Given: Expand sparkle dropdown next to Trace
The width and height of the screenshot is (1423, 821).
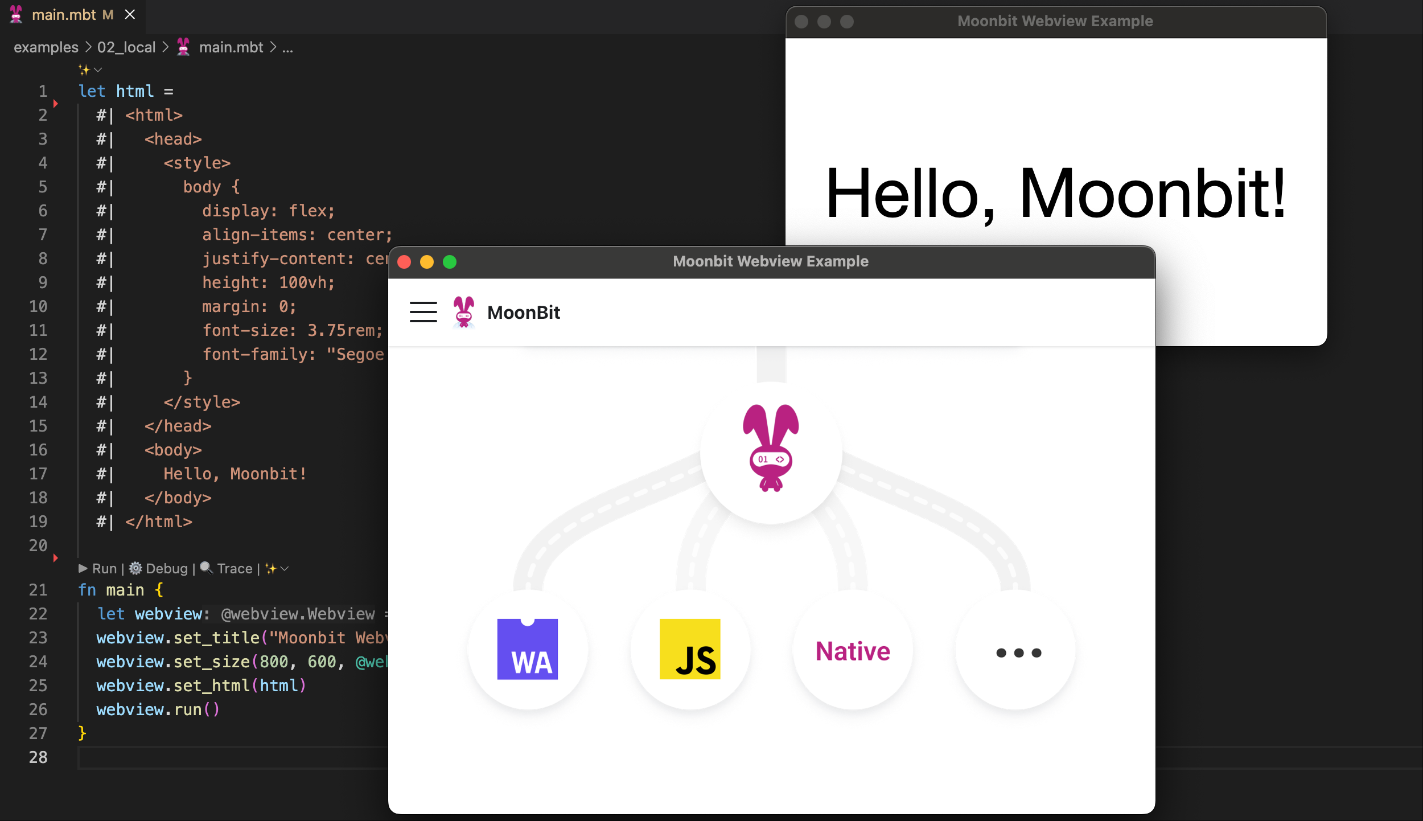Looking at the screenshot, I should (285, 568).
